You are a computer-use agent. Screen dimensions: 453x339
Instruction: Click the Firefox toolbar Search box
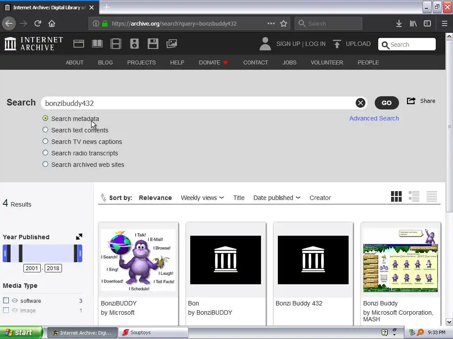(x=329, y=23)
